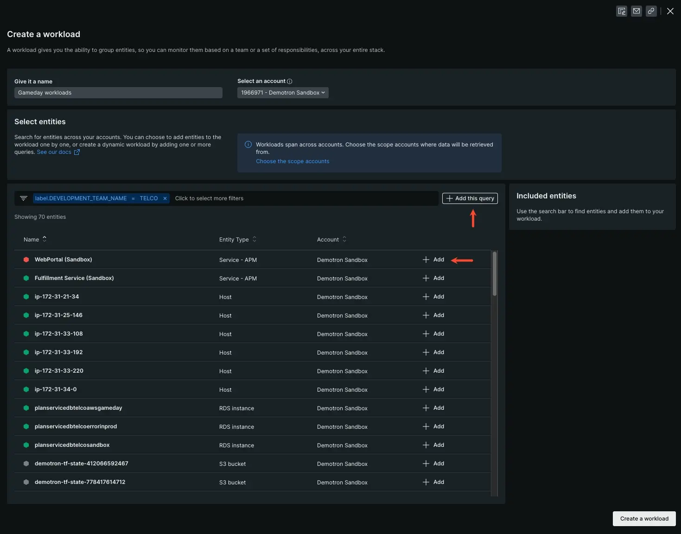Screen dimensions: 681x534
Task: Click the copy permalink chain icon
Action: click(x=651, y=11)
